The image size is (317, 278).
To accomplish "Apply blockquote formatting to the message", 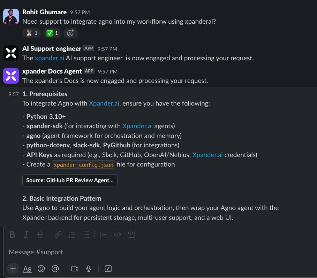I will (x=103, y=234).
